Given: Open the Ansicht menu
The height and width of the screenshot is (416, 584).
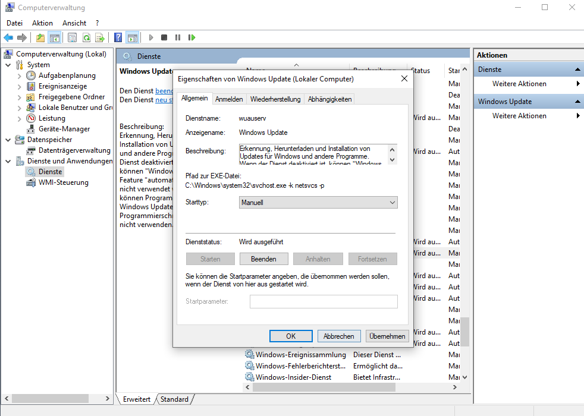Looking at the screenshot, I should coord(74,23).
